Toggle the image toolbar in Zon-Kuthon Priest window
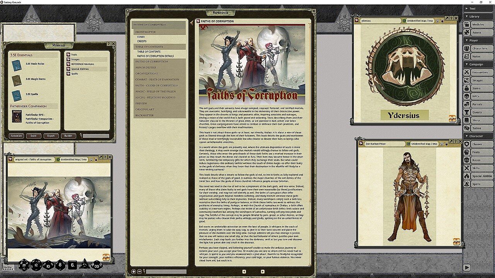Viewport: 495px width, 278px height. pyautogui.click(x=456, y=242)
